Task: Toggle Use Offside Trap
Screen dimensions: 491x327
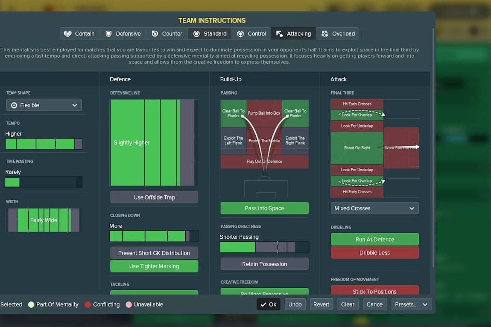Action: 154,197
